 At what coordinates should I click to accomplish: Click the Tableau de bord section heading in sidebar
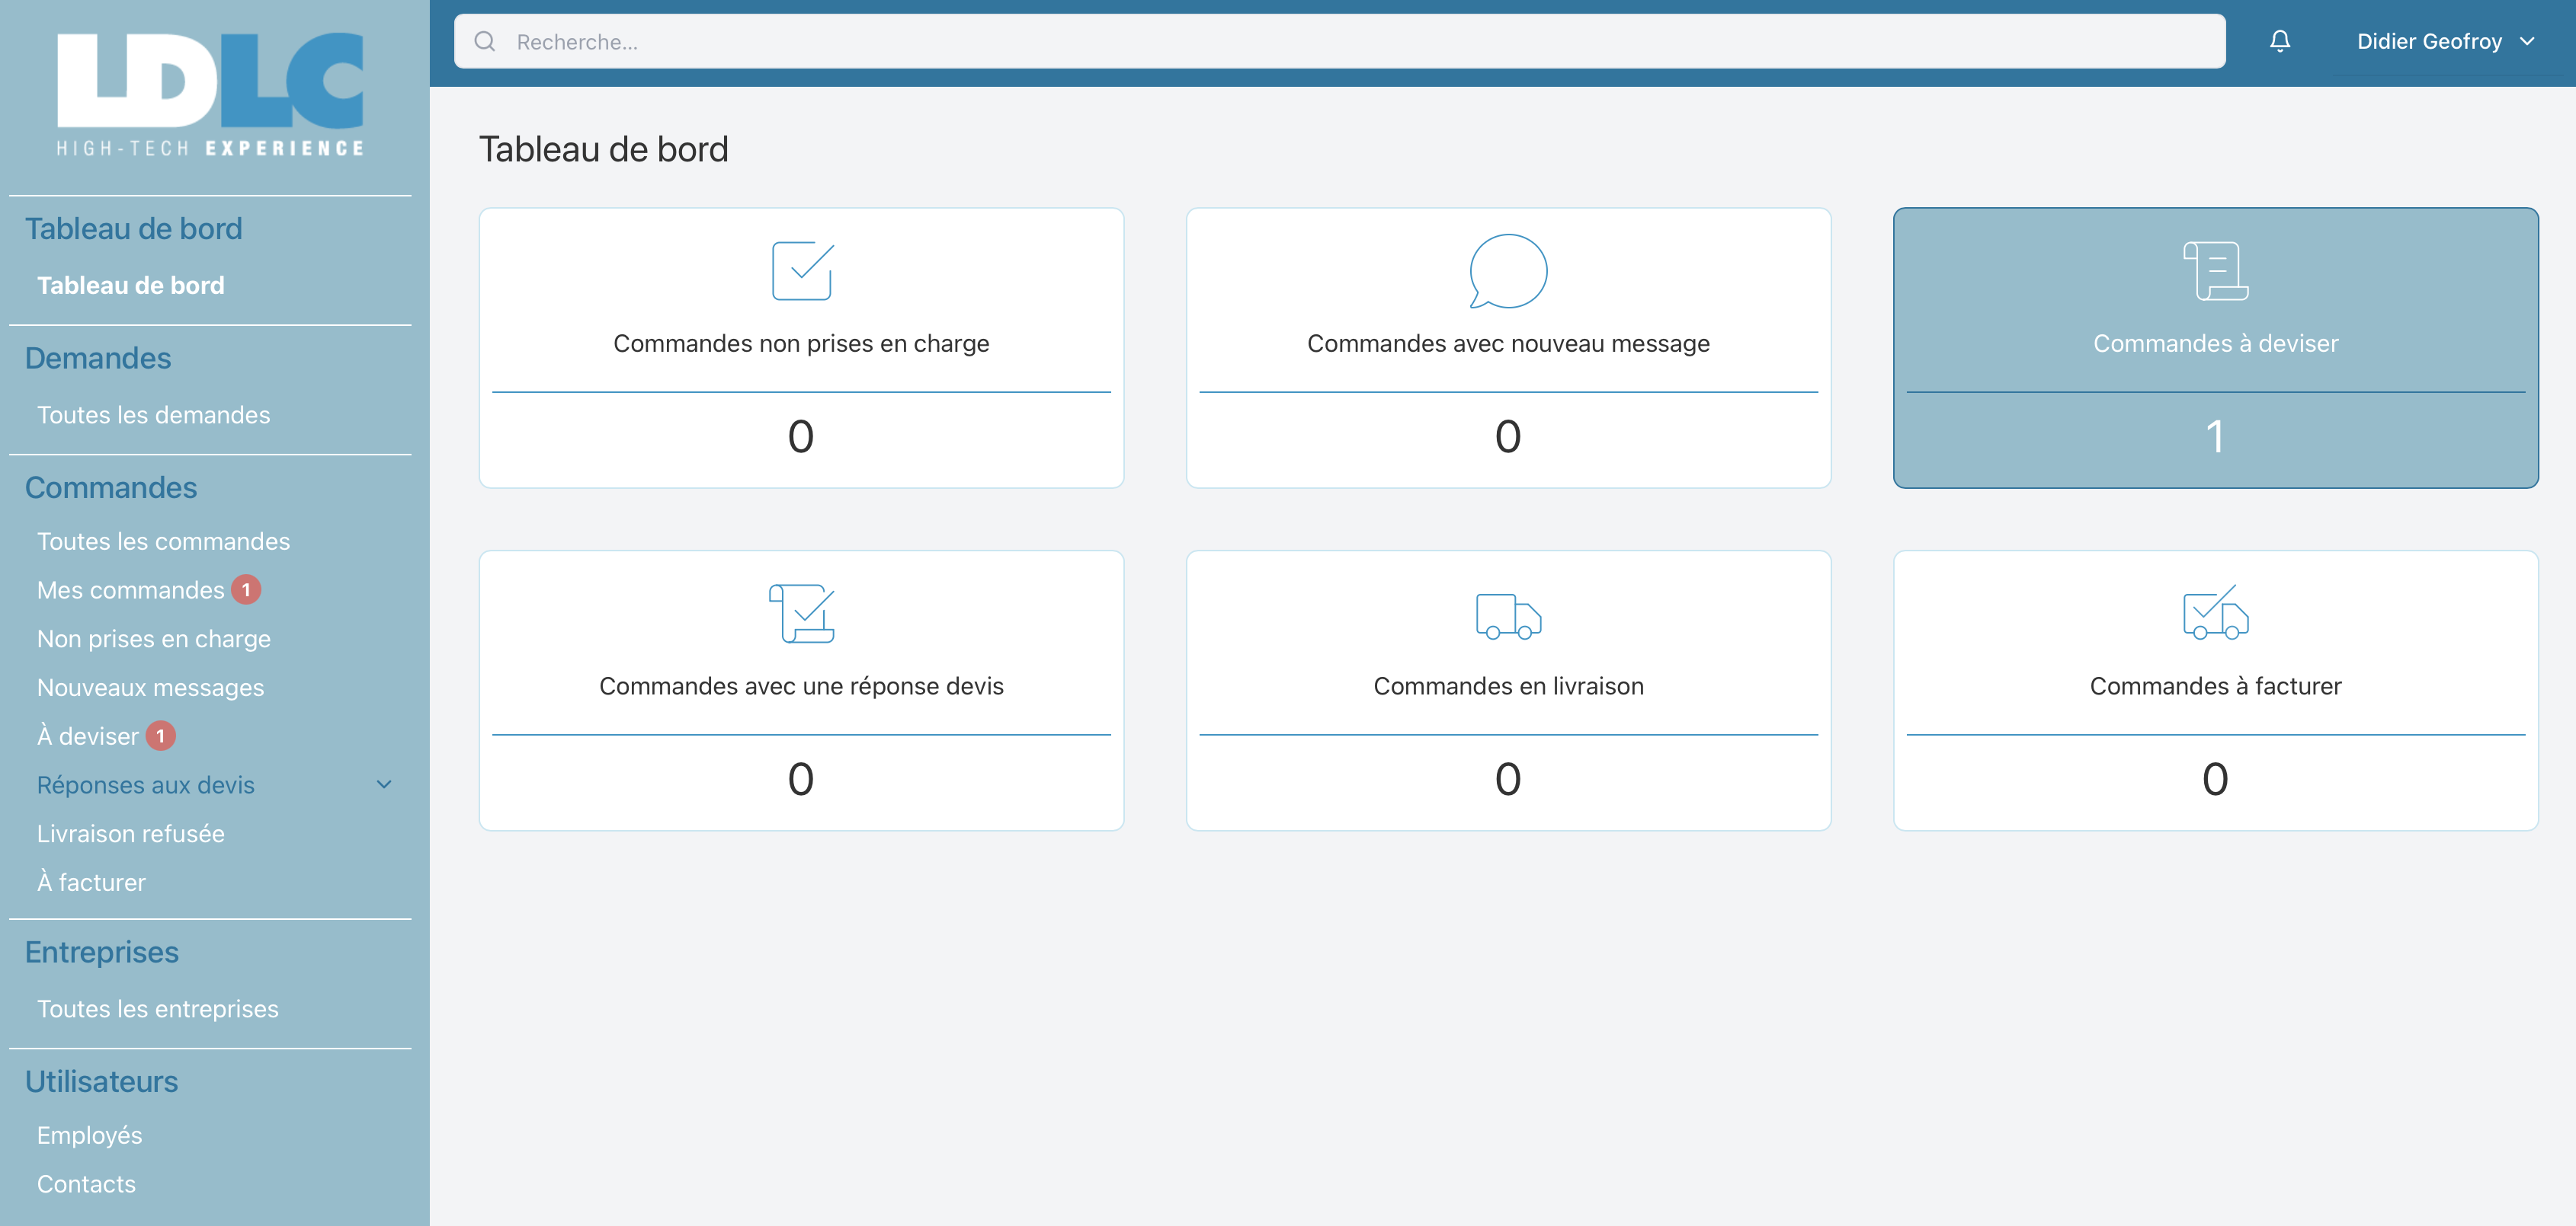click(133, 228)
